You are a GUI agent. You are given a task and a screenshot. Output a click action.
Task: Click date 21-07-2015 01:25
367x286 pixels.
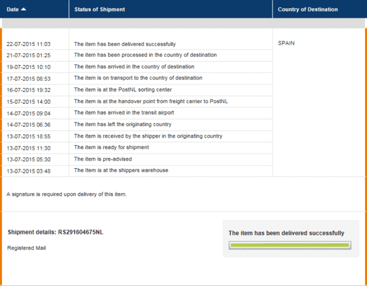pyautogui.click(x=28, y=55)
